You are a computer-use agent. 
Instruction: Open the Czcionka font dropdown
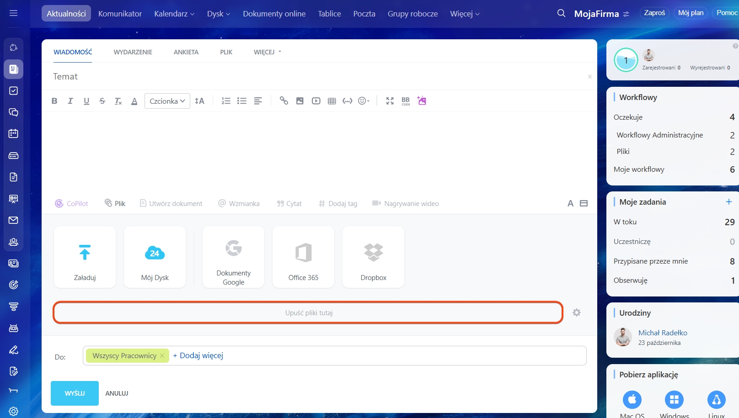(167, 101)
